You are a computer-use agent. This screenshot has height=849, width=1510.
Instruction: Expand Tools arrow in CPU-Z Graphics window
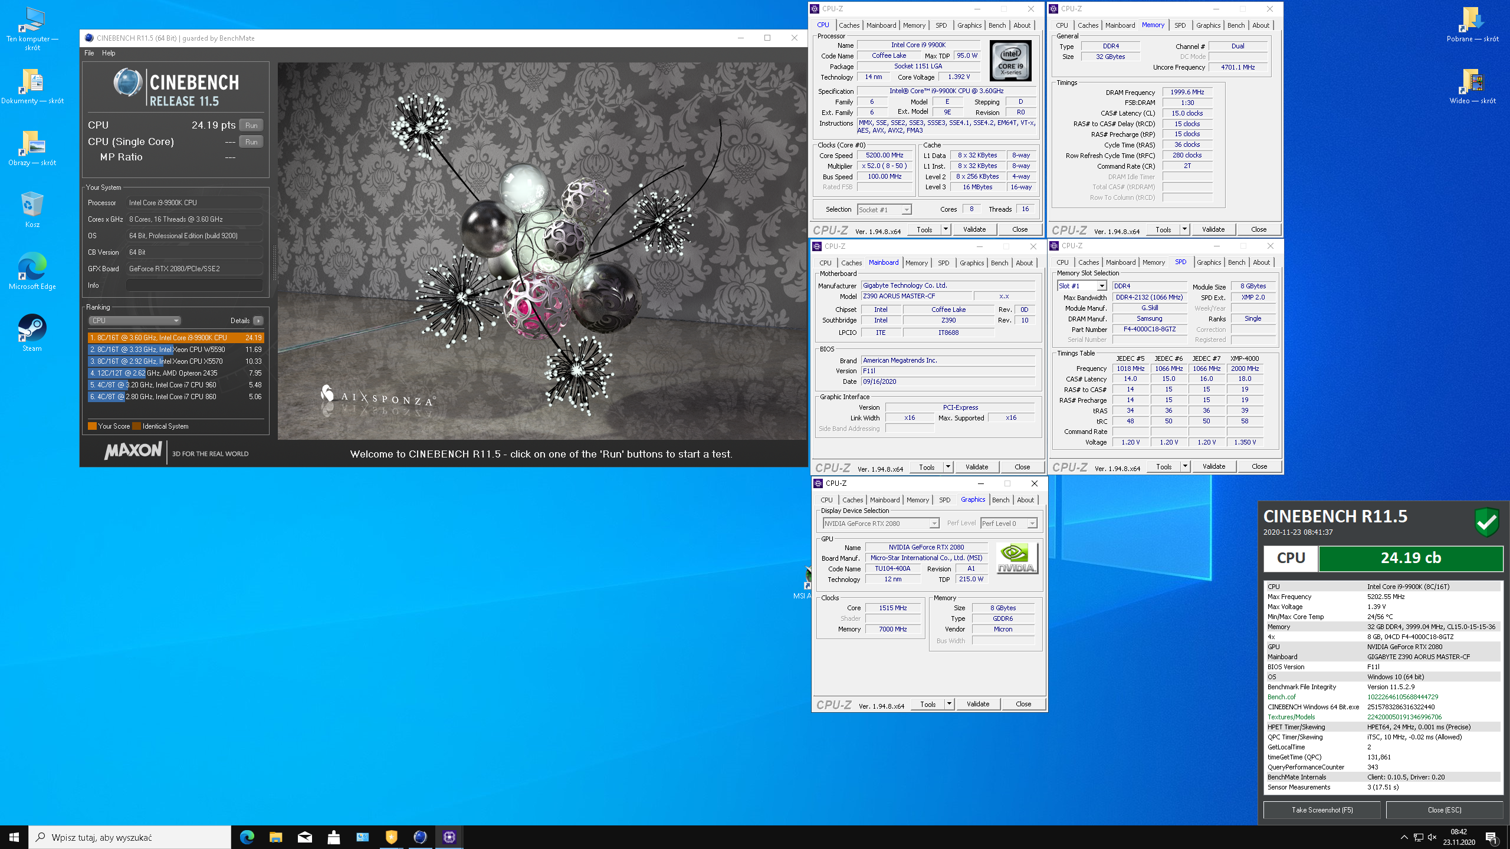(x=950, y=704)
